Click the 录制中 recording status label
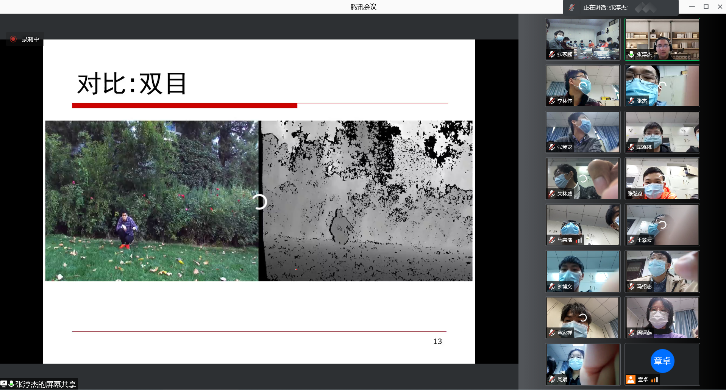This screenshot has width=726, height=390. point(30,39)
